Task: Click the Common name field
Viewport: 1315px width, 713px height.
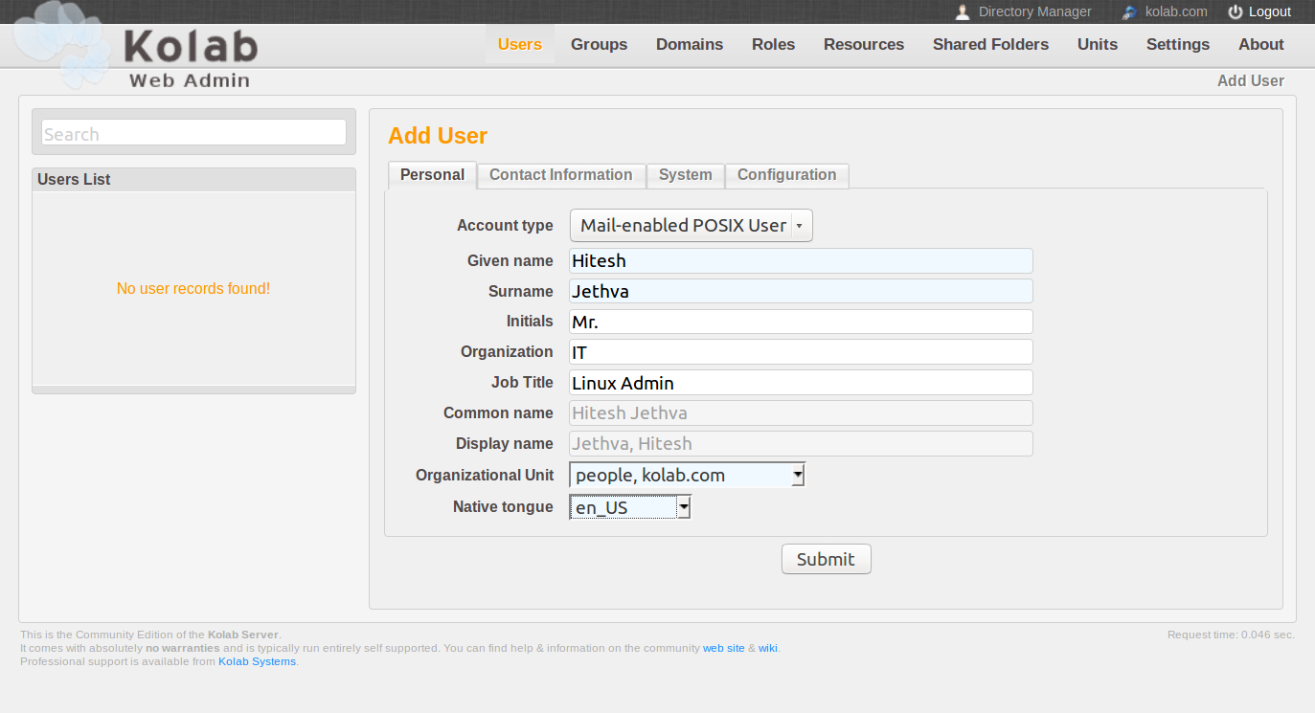Action: click(x=801, y=413)
